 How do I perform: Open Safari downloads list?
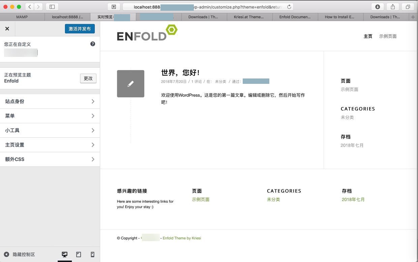click(378, 7)
